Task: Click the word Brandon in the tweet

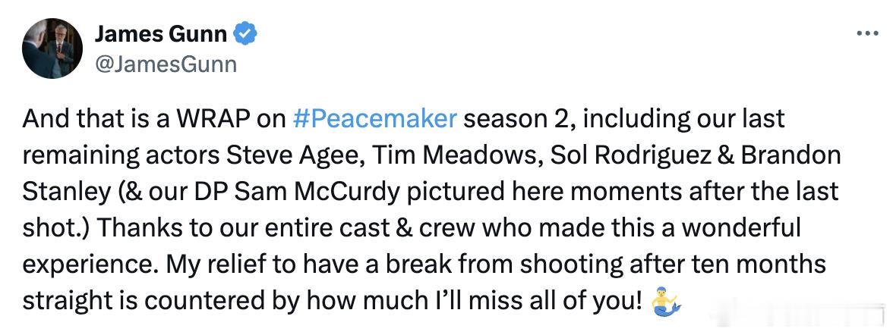Action: point(790,155)
